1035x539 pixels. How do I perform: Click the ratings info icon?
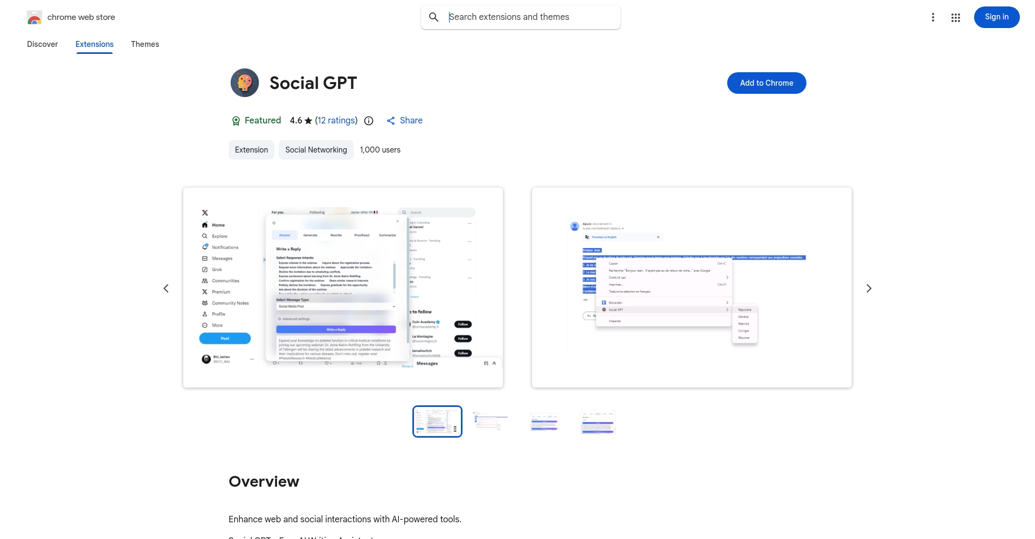point(369,121)
